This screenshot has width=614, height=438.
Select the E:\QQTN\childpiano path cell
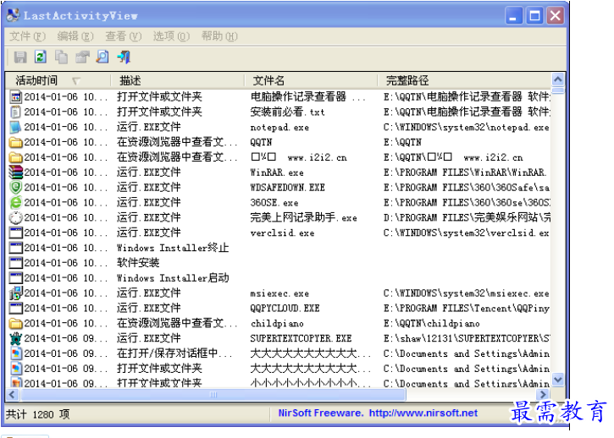coord(432,323)
